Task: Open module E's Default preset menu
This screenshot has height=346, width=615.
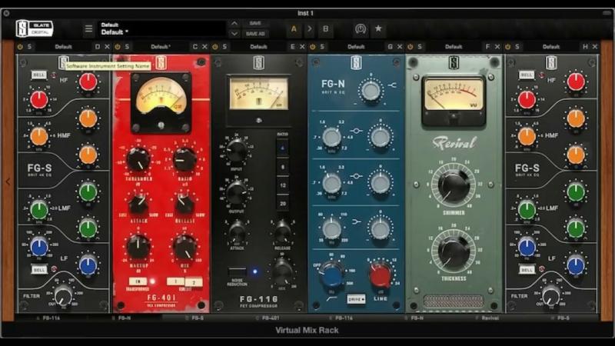Action: point(258,47)
